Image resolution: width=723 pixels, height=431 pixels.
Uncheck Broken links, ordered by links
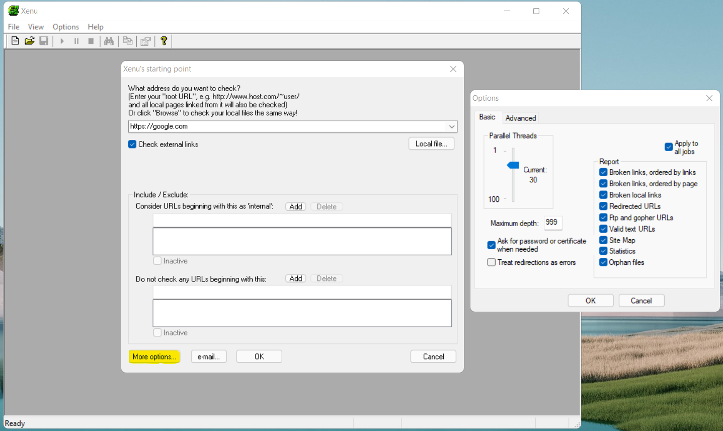click(x=603, y=172)
